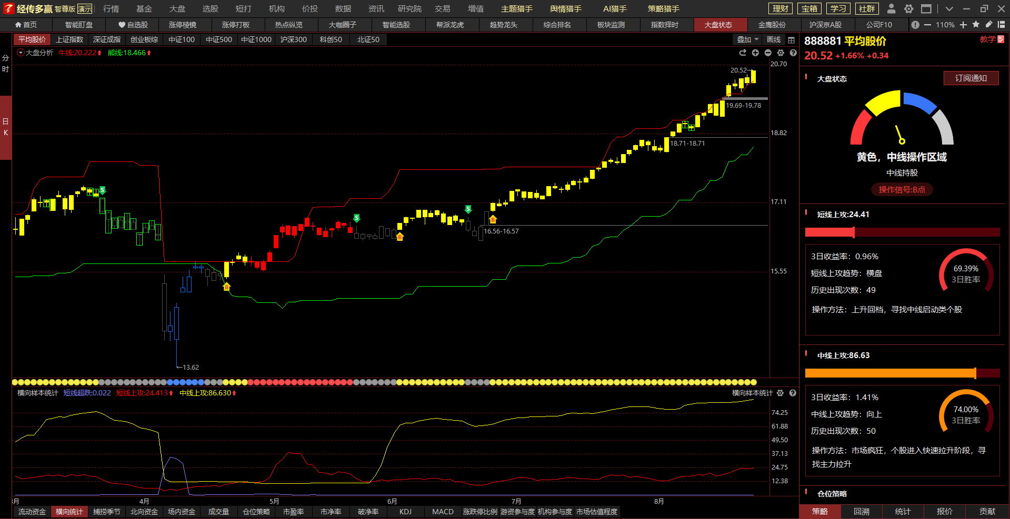Screen dimensions: 1010x519
Task: Open the settings gear in title bar
Action: (x=908, y=8)
